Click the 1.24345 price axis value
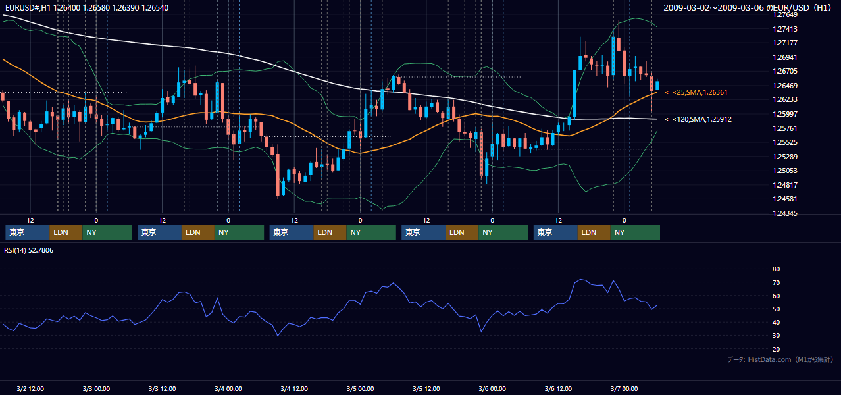This screenshot has height=395, width=841. 785,213
